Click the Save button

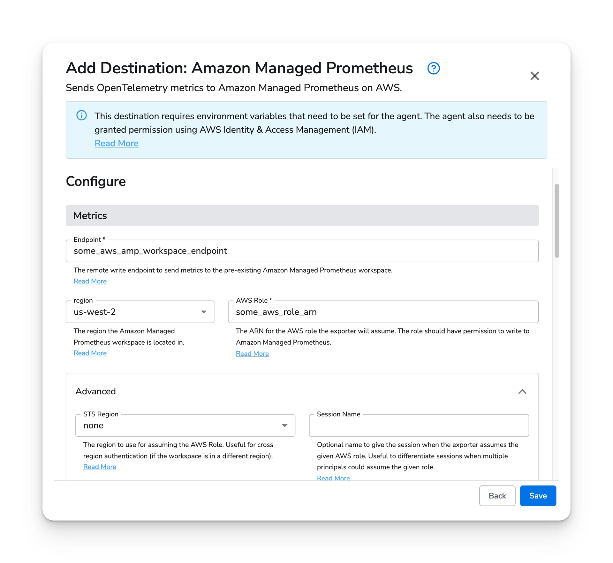(x=538, y=496)
